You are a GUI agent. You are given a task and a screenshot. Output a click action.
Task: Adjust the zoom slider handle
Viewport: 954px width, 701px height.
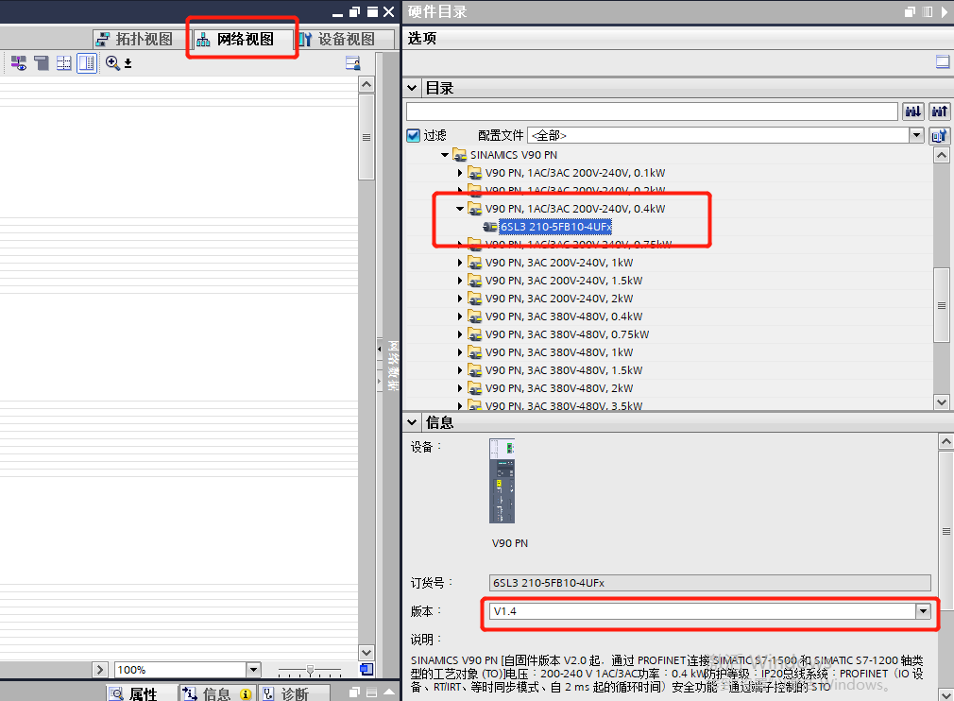point(311,670)
